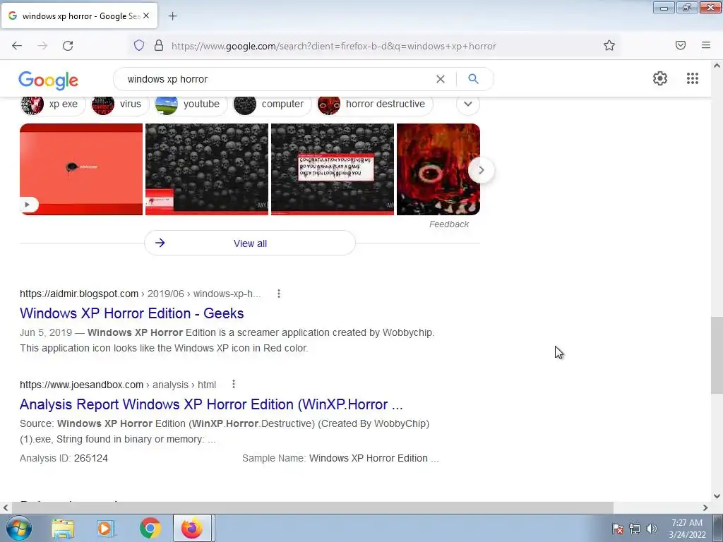Click the Analysis ID 265124 text

click(64, 458)
